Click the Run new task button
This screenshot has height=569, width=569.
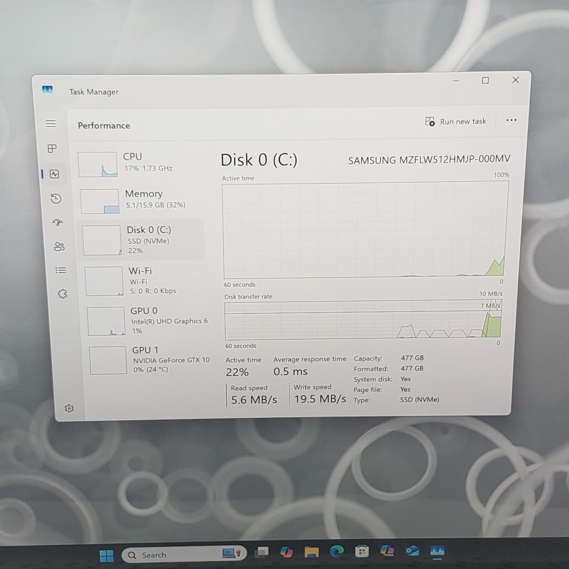point(456,121)
